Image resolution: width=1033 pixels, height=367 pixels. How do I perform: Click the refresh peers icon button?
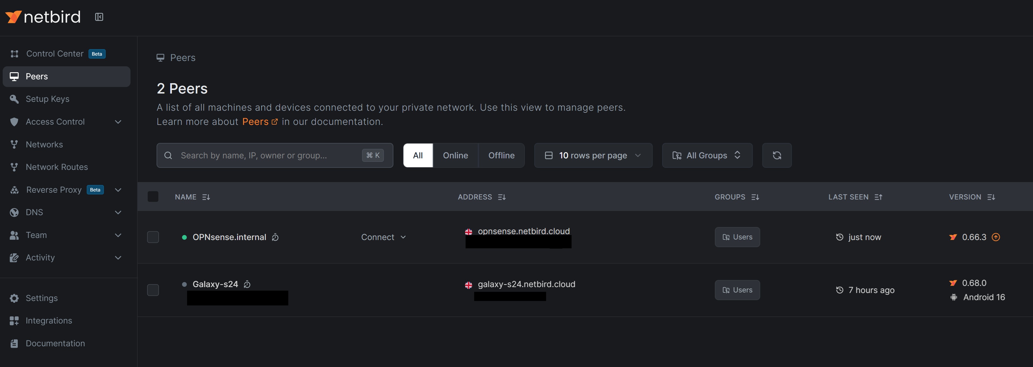(776, 155)
